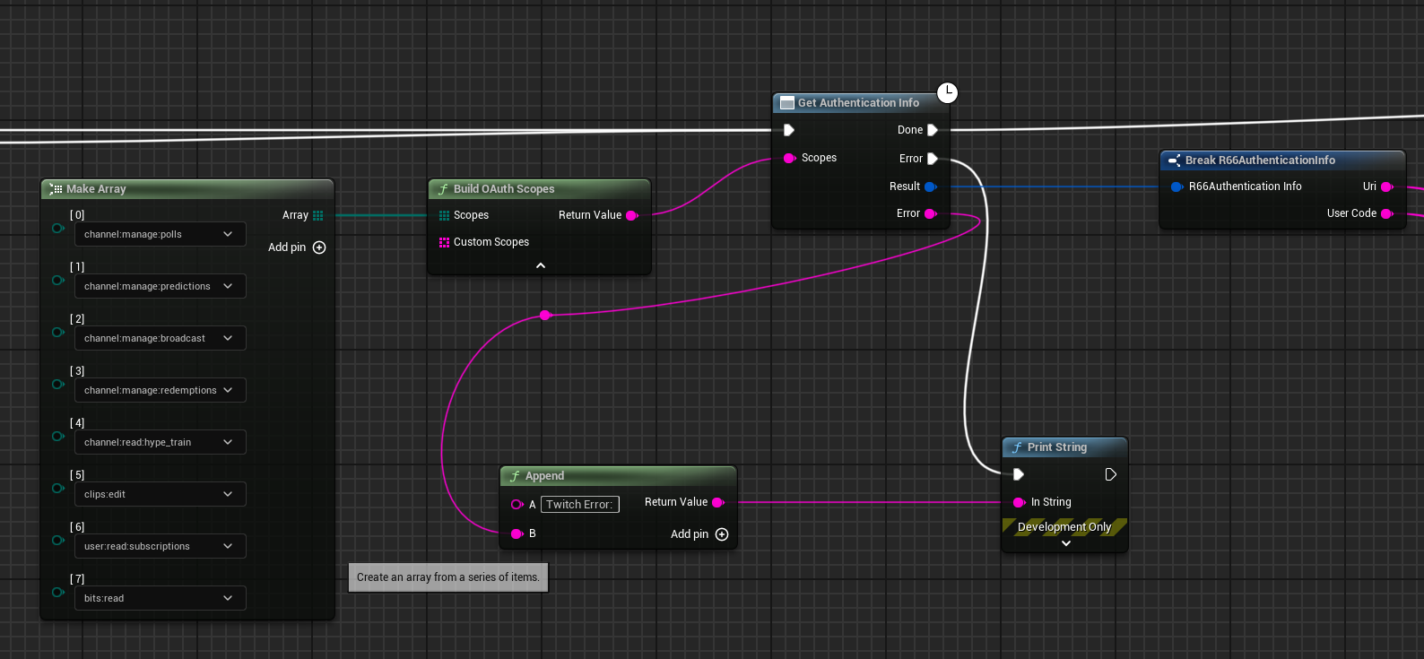The image size is (1424, 659).
Task: Click Build OAuth Scopes' Return Value output pin
Action: [631, 215]
